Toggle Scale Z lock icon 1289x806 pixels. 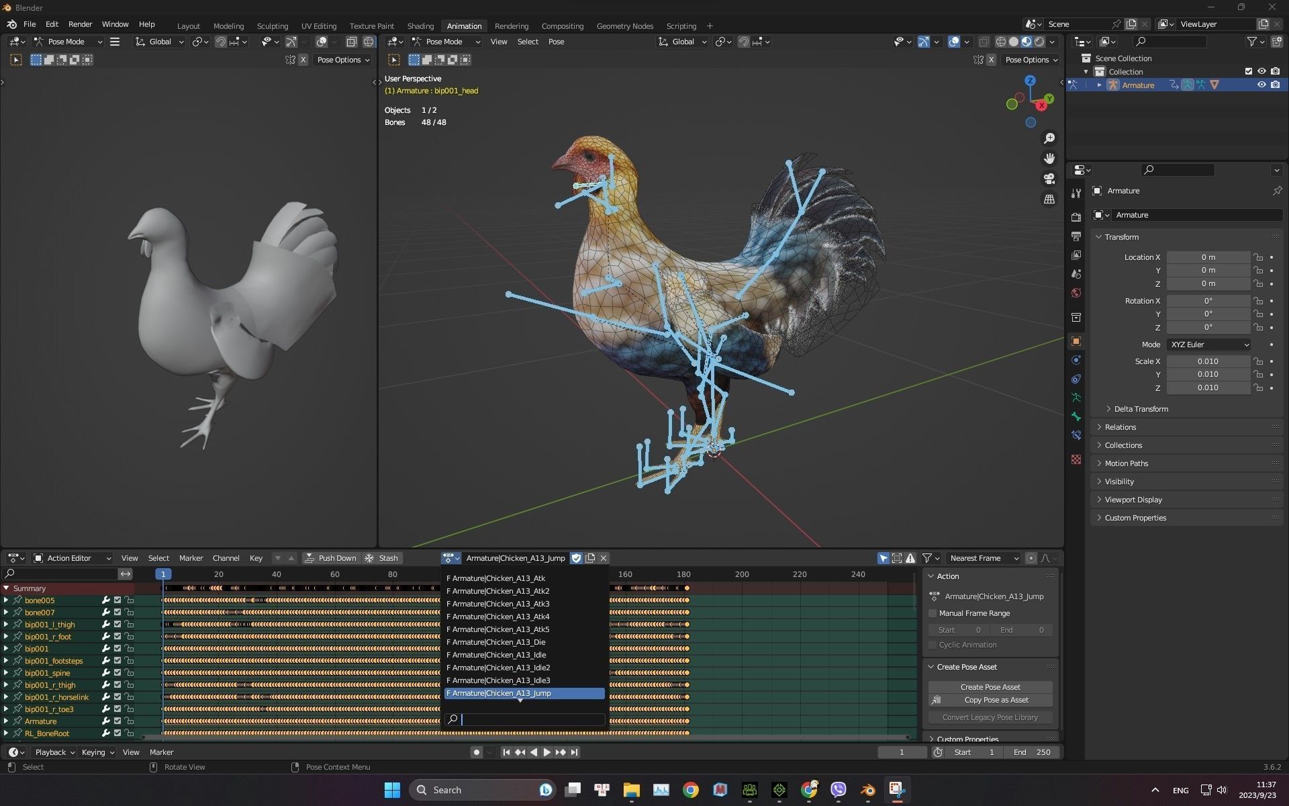pyautogui.click(x=1259, y=388)
